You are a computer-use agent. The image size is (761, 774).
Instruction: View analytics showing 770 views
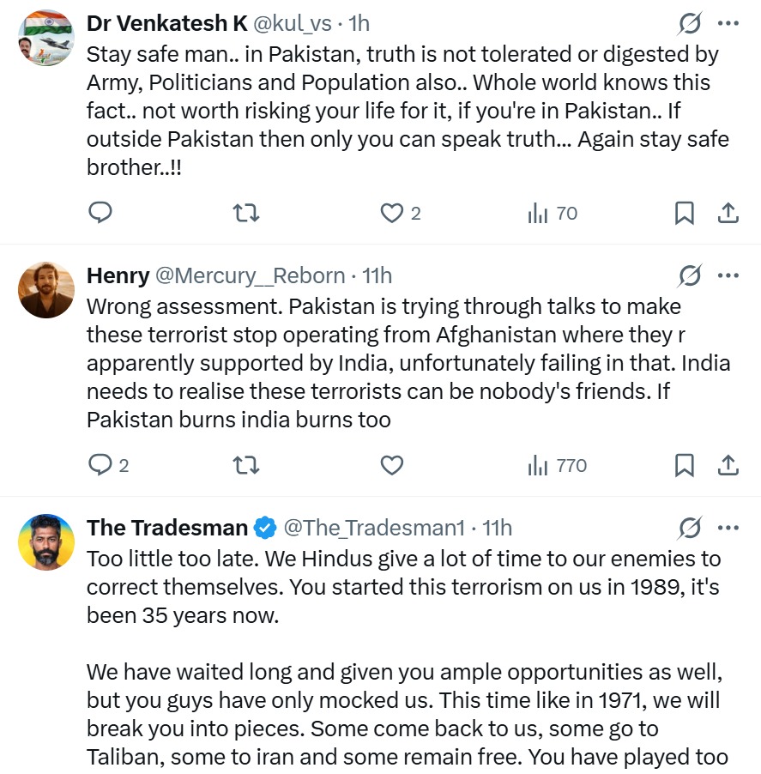pyautogui.click(x=558, y=465)
